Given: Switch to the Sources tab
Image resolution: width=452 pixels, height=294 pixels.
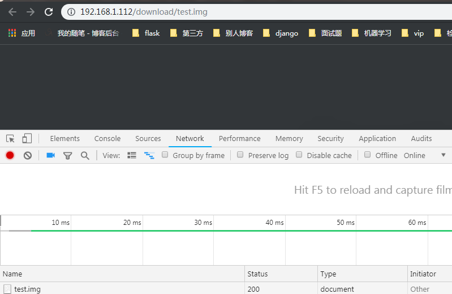Looking at the screenshot, I should [148, 138].
